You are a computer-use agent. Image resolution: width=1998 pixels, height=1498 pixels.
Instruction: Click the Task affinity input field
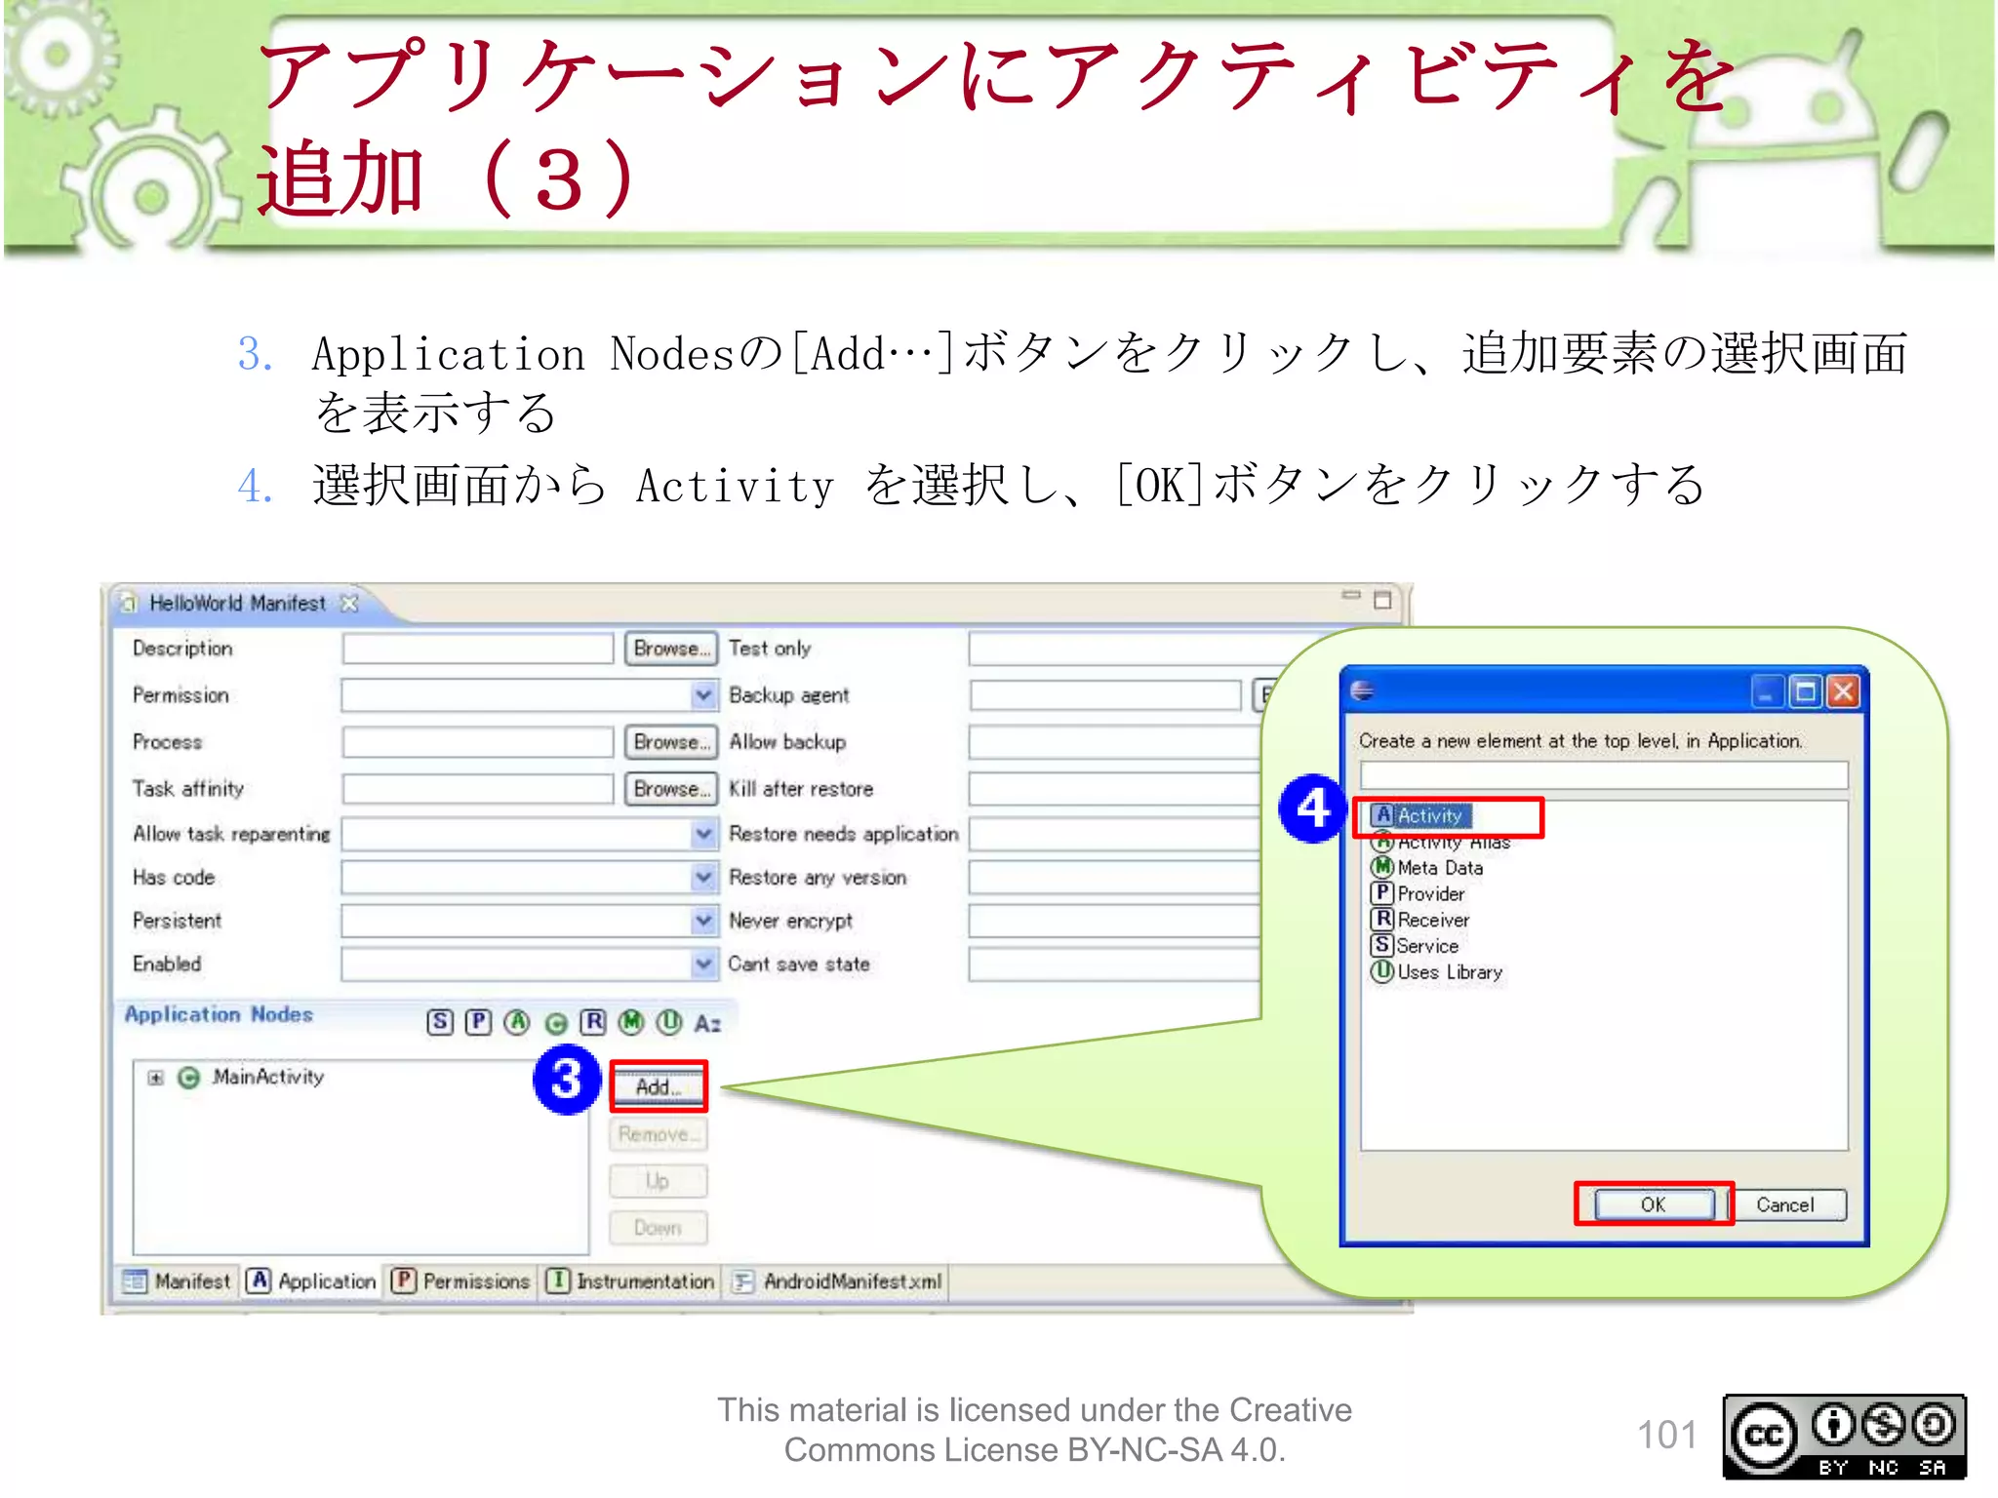(x=478, y=789)
